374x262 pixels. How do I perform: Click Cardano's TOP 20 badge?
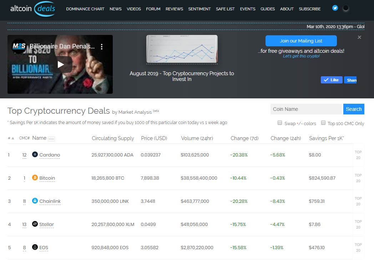pyautogui.click(x=358, y=155)
